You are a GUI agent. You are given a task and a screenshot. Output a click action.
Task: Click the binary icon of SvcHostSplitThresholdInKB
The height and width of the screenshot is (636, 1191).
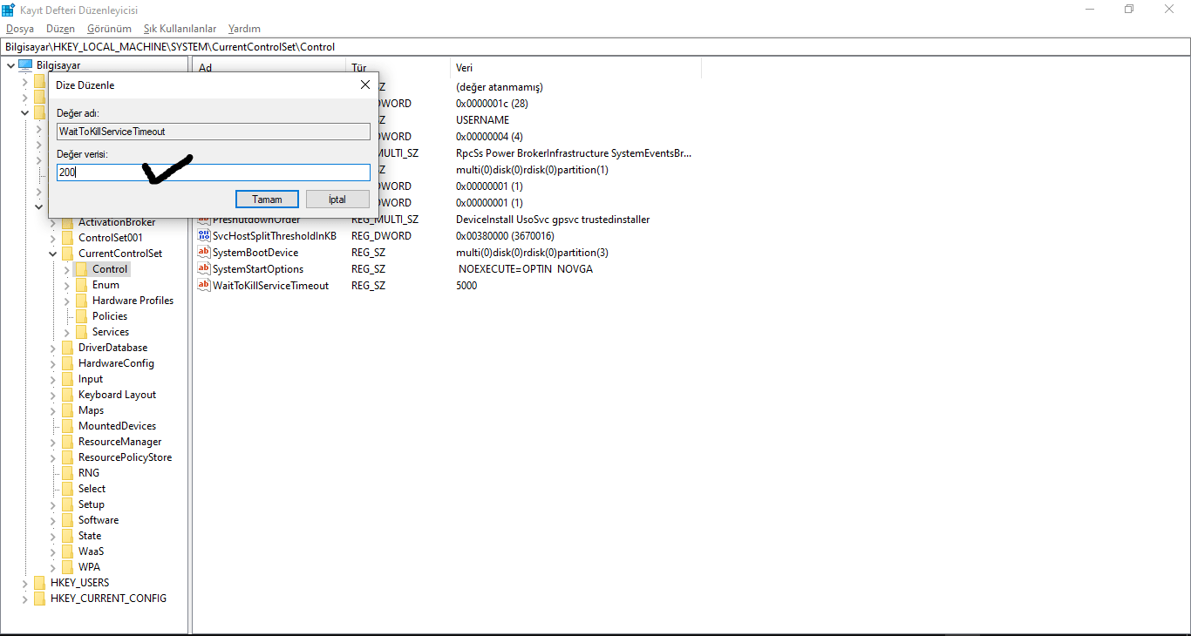[205, 236]
